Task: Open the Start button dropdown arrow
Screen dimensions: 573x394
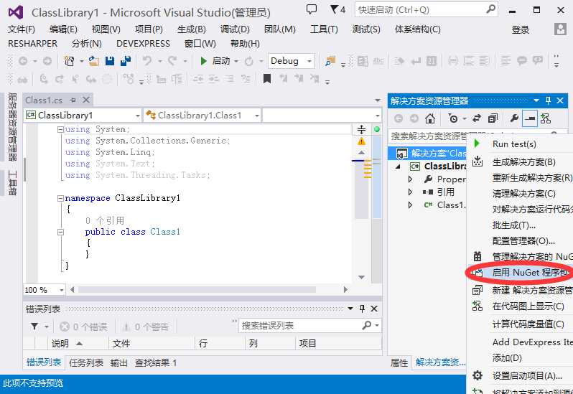Action: click(x=236, y=61)
